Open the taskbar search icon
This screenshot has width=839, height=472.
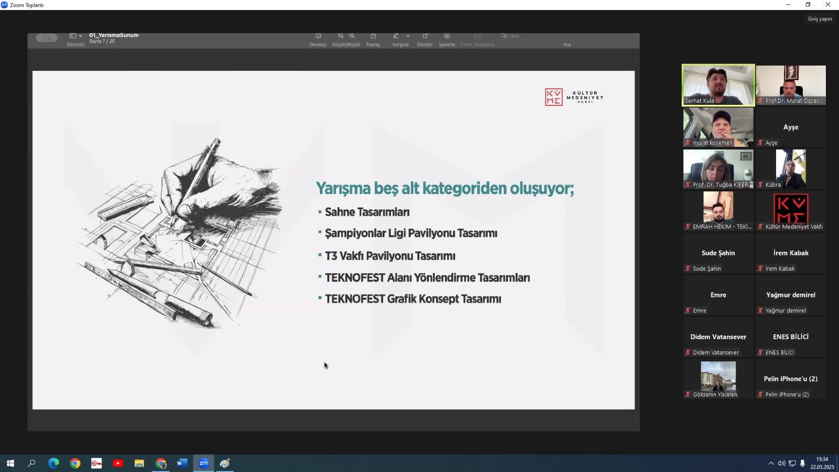31,463
